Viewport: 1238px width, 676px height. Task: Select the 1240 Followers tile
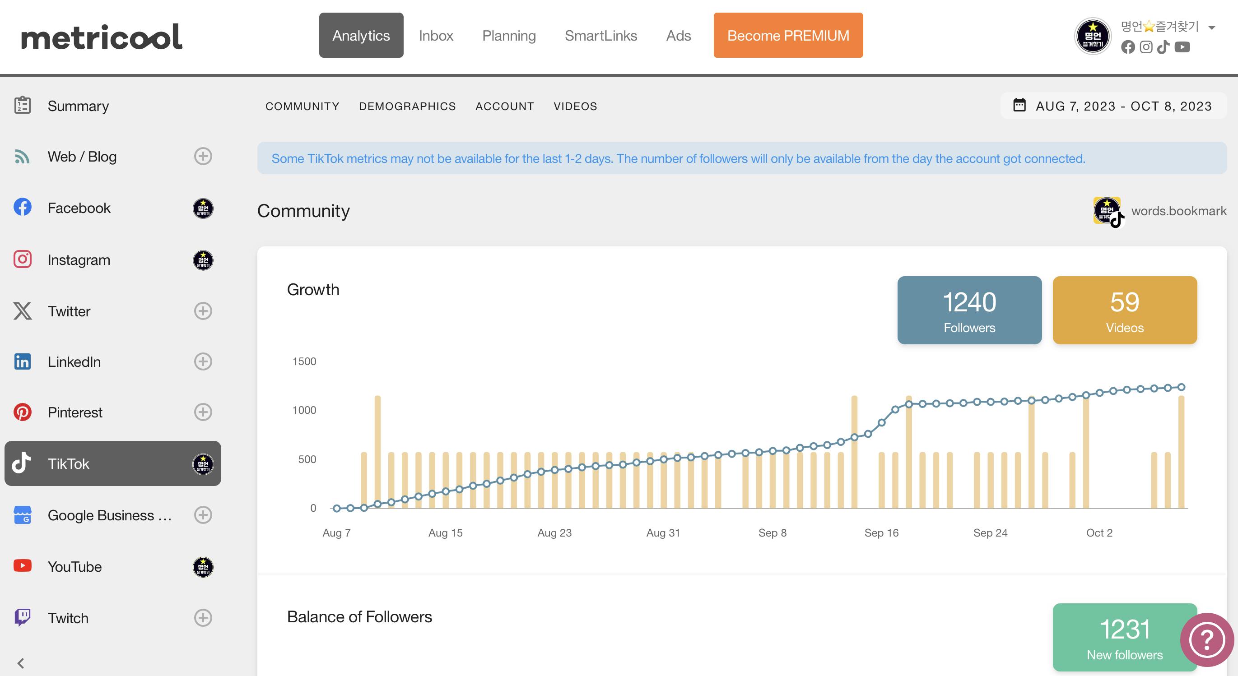coord(969,310)
